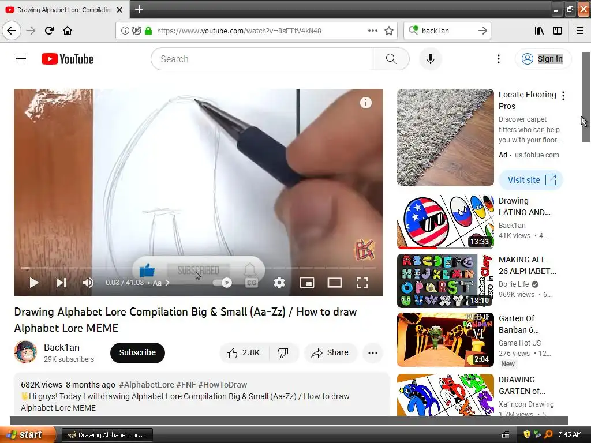The width and height of the screenshot is (591, 443).
Task: Open MAKING ALL 26 ALPHABET video title
Action: point(528,265)
